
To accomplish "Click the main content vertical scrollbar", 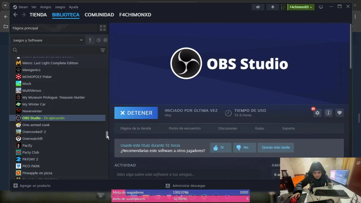I will 351,47.
